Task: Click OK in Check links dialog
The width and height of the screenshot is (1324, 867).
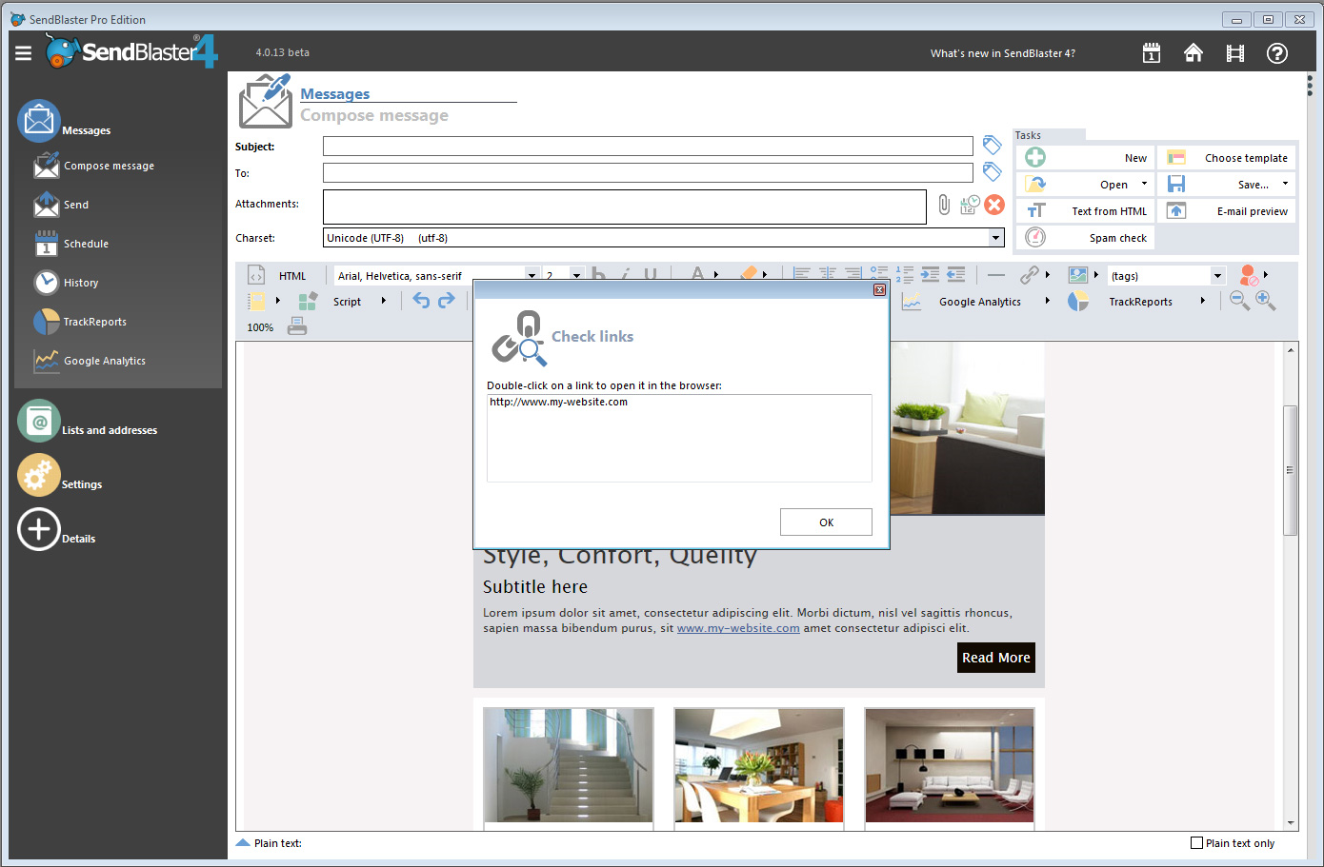Action: click(x=826, y=522)
